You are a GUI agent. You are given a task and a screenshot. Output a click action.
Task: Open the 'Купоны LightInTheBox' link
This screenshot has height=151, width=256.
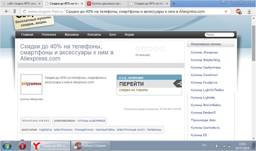coord(207,90)
